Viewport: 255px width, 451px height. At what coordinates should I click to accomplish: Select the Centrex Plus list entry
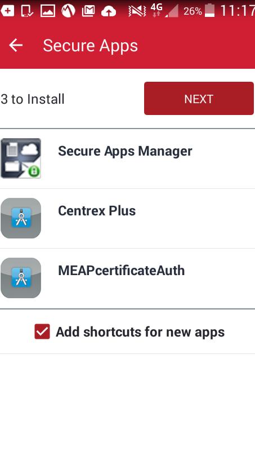(127, 219)
